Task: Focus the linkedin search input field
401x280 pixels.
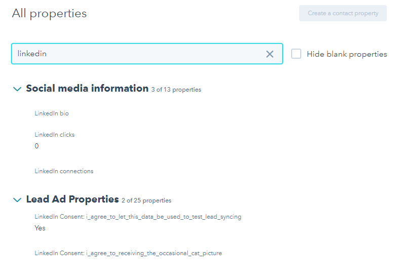Action: [x=137, y=54]
